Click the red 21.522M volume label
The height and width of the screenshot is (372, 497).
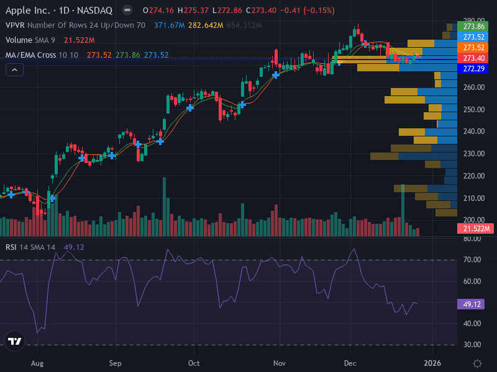point(475,229)
